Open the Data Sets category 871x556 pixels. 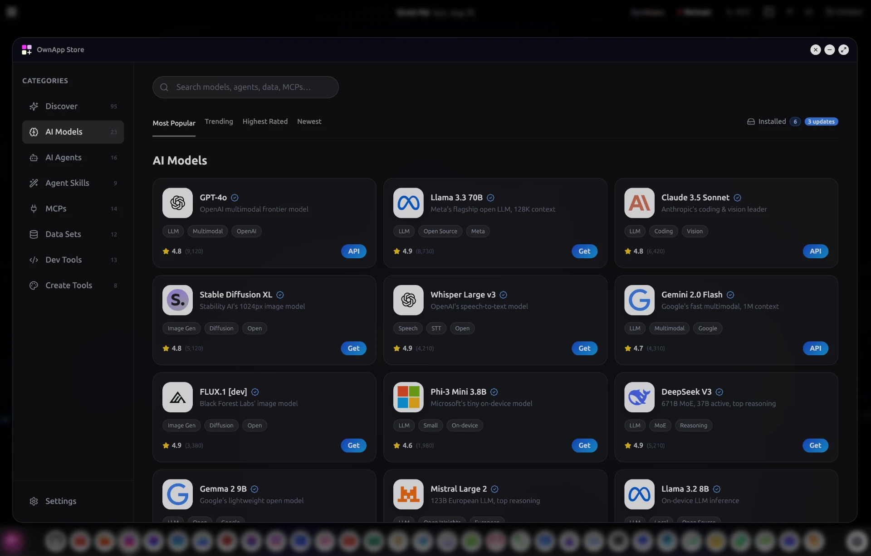click(73, 234)
